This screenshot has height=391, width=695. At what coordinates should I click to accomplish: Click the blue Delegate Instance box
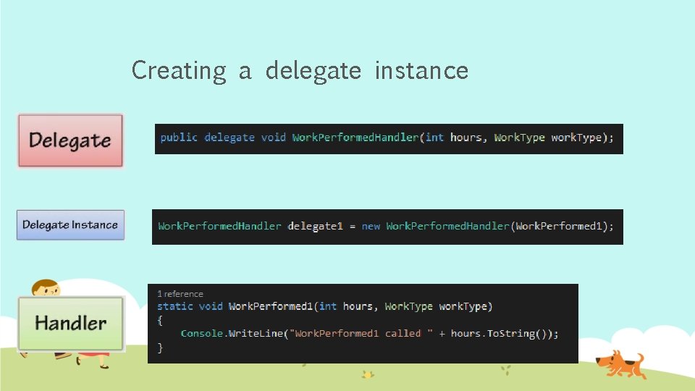tap(70, 224)
